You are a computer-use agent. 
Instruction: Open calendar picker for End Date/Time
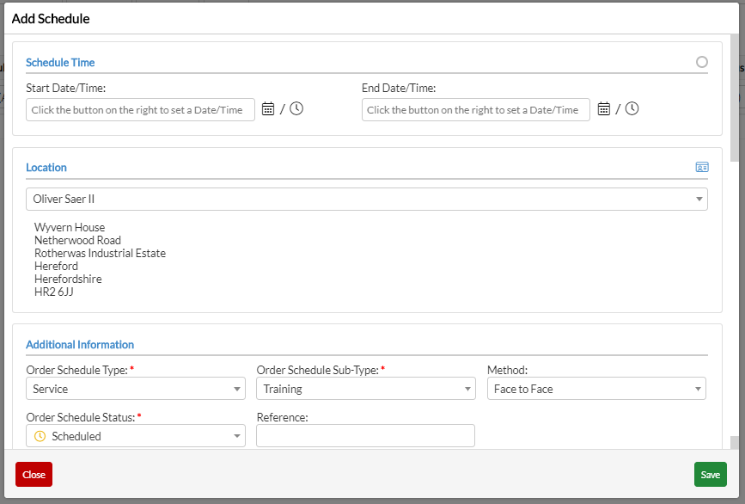603,109
